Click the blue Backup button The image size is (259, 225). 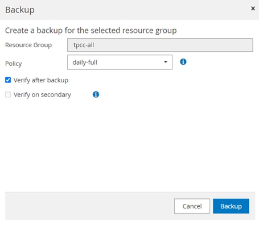click(x=231, y=206)
